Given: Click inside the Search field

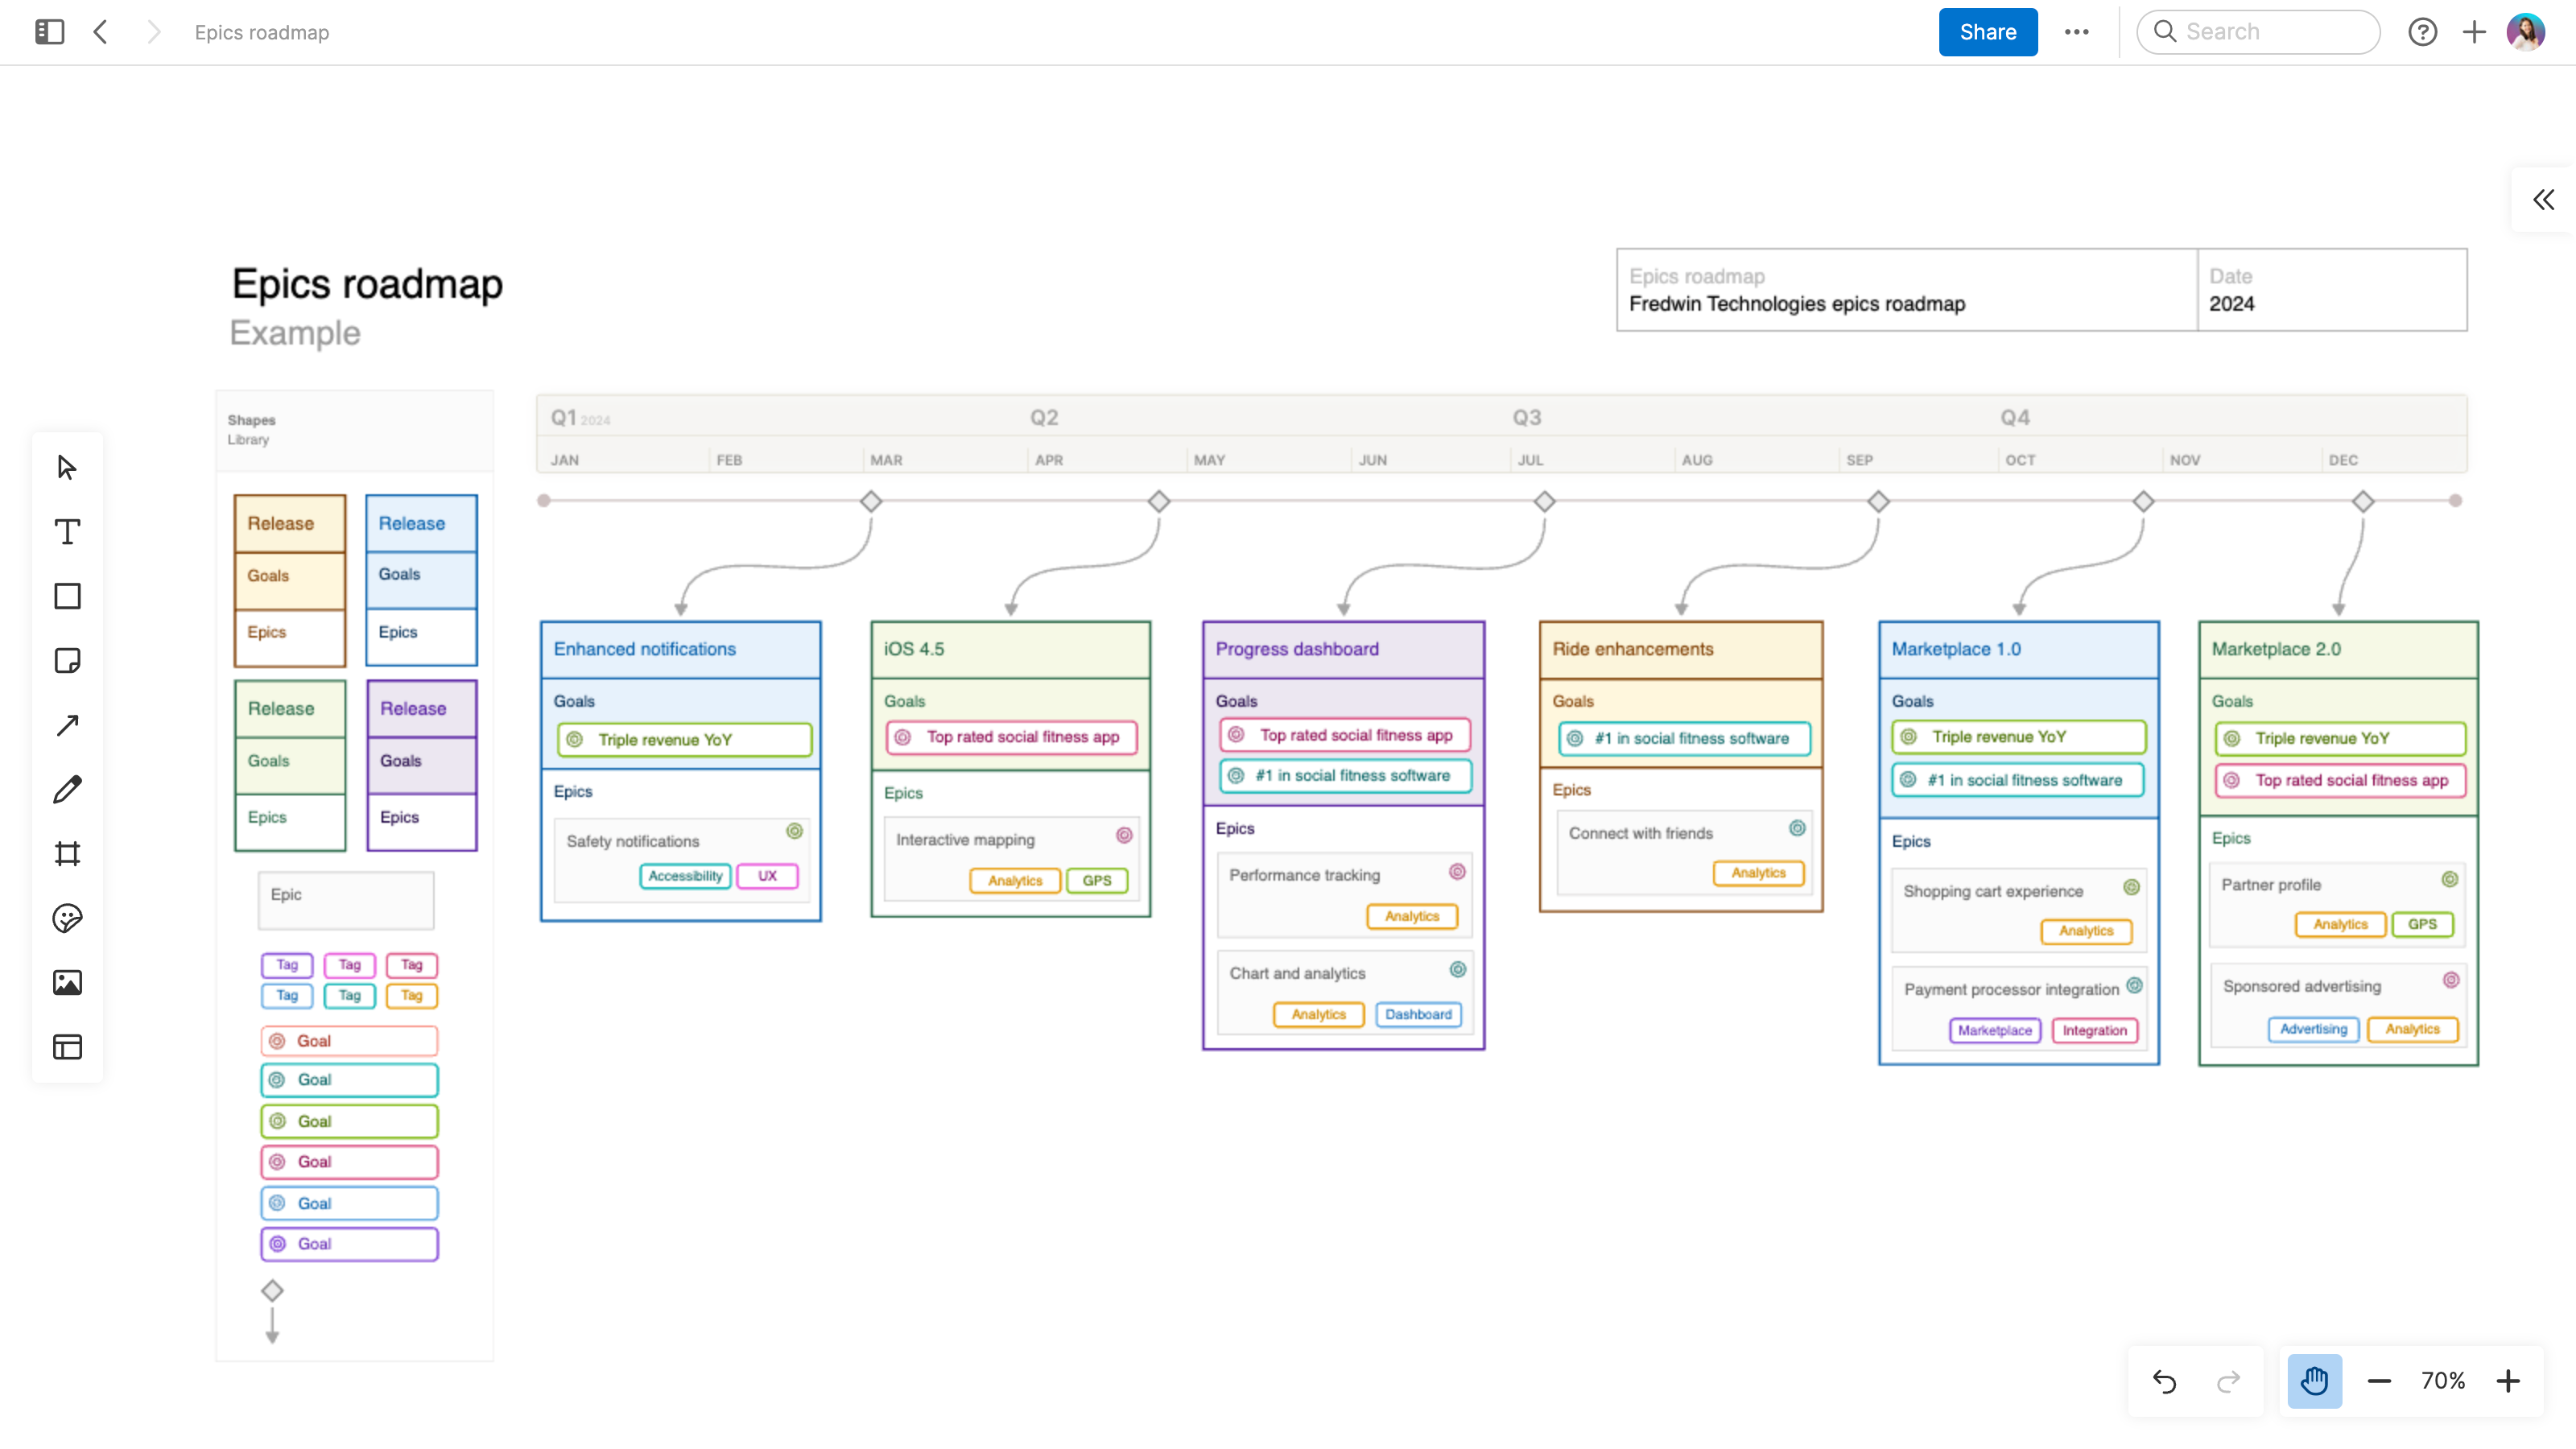Looking at the screenshot, I should pyautogui.click(x=2258, y=31).
